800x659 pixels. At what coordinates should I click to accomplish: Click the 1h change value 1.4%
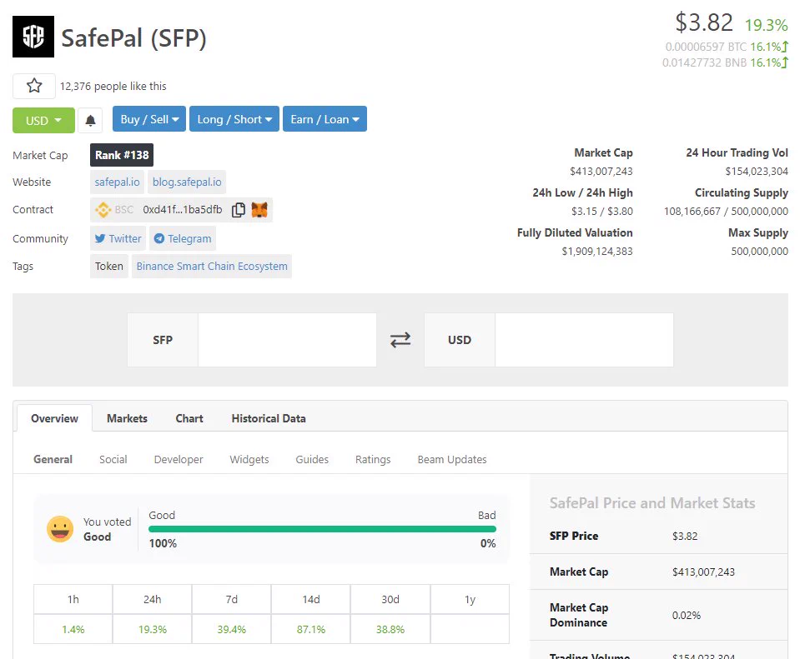click(73, 630)
